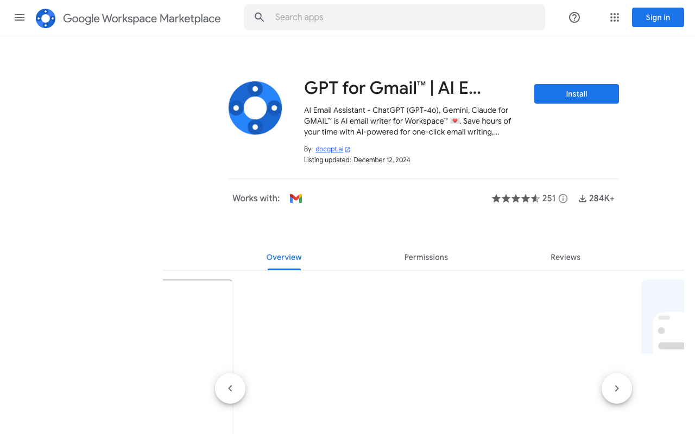The height and width of the screenshot is (434, 695).
Task: Open the Help question mark icon
Action: pyautogui.click(x=574, y=17)
